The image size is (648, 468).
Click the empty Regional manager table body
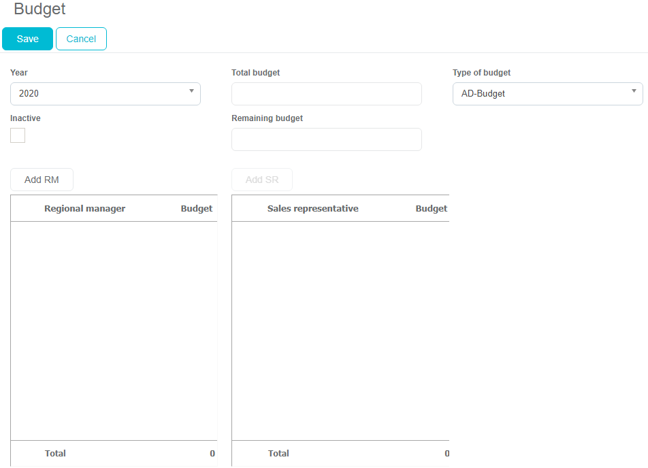tap(114, 331)
